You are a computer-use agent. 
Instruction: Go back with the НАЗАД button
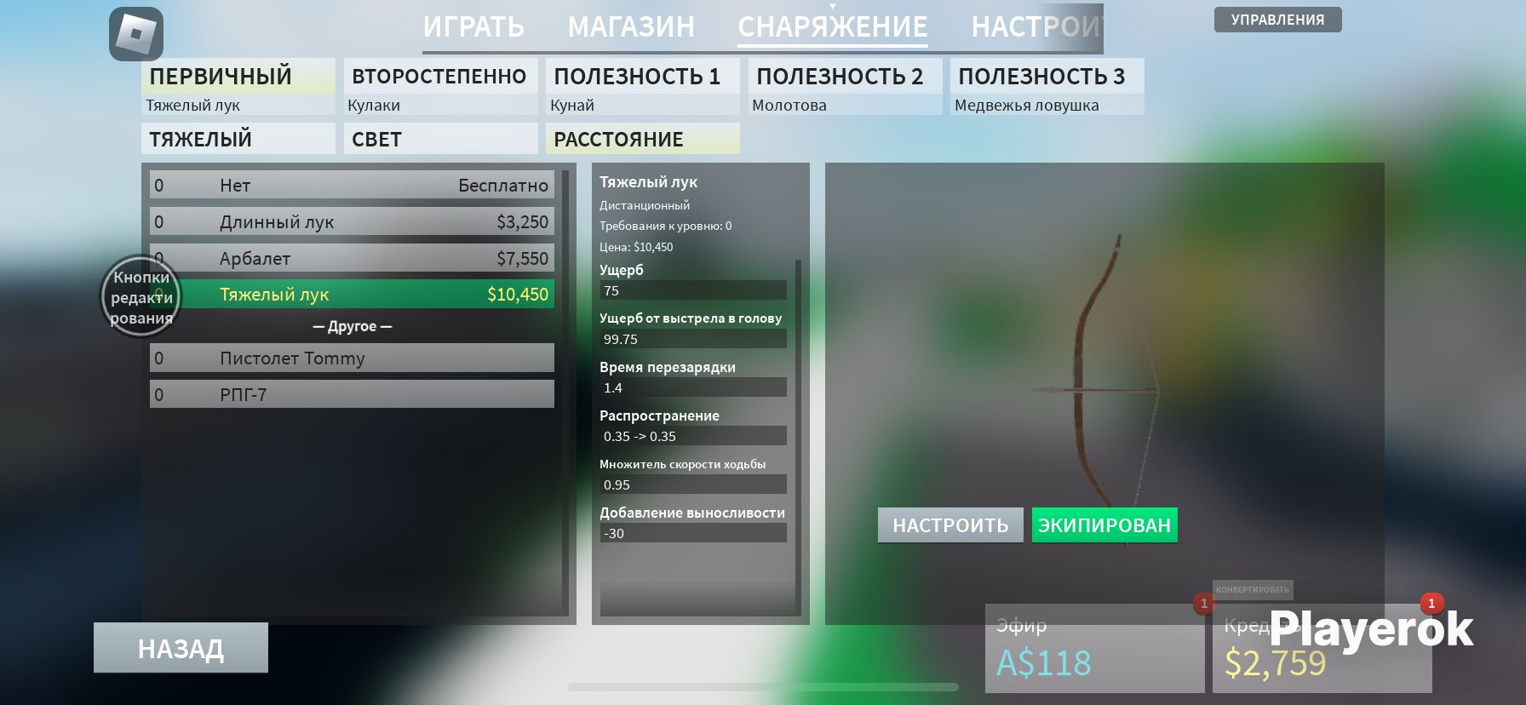(x=181, y=648)
